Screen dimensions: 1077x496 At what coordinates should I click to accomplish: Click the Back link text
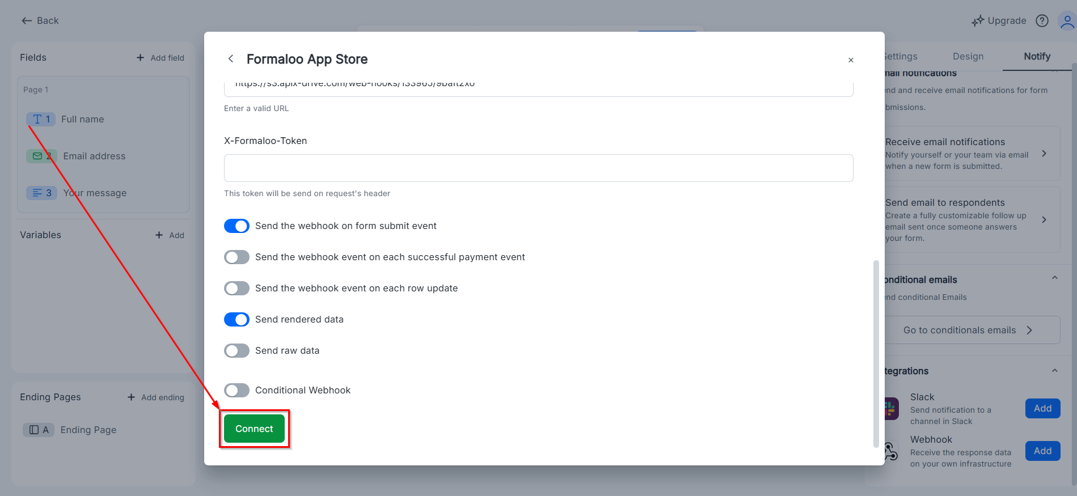48,21
